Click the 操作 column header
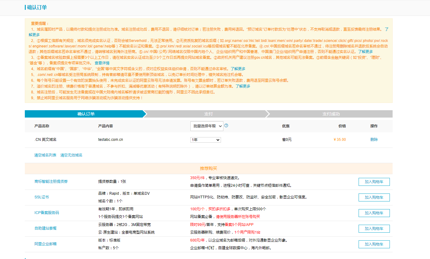The height and width of the screenshot is (259, 430). (x=374, y=126)
